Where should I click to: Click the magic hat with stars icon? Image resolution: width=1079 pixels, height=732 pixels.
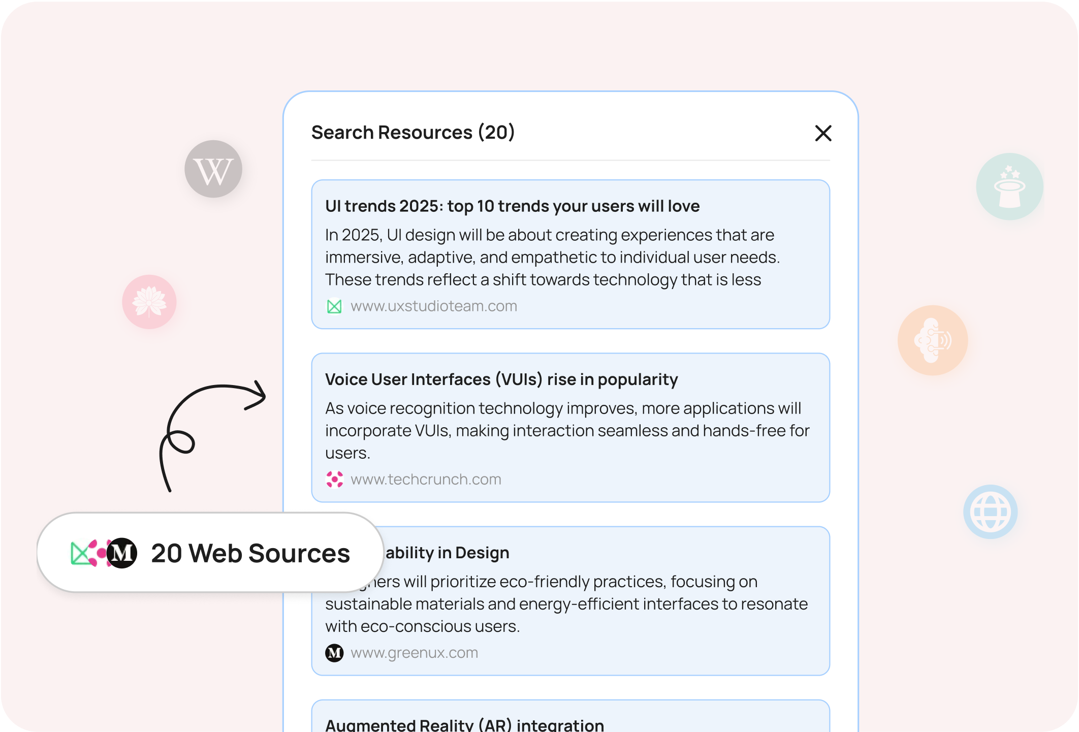click(x=1009, y=186)
